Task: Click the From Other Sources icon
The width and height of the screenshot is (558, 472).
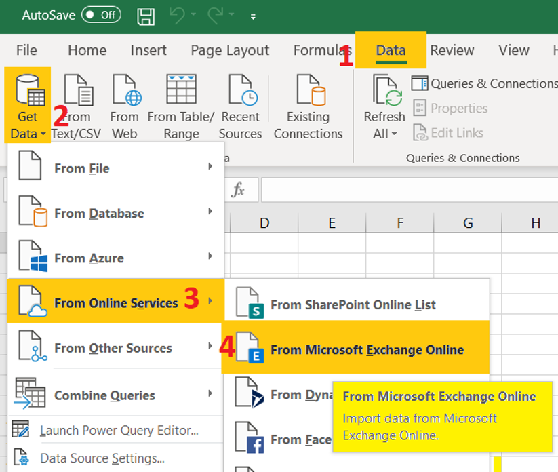Action: [33, 346]
